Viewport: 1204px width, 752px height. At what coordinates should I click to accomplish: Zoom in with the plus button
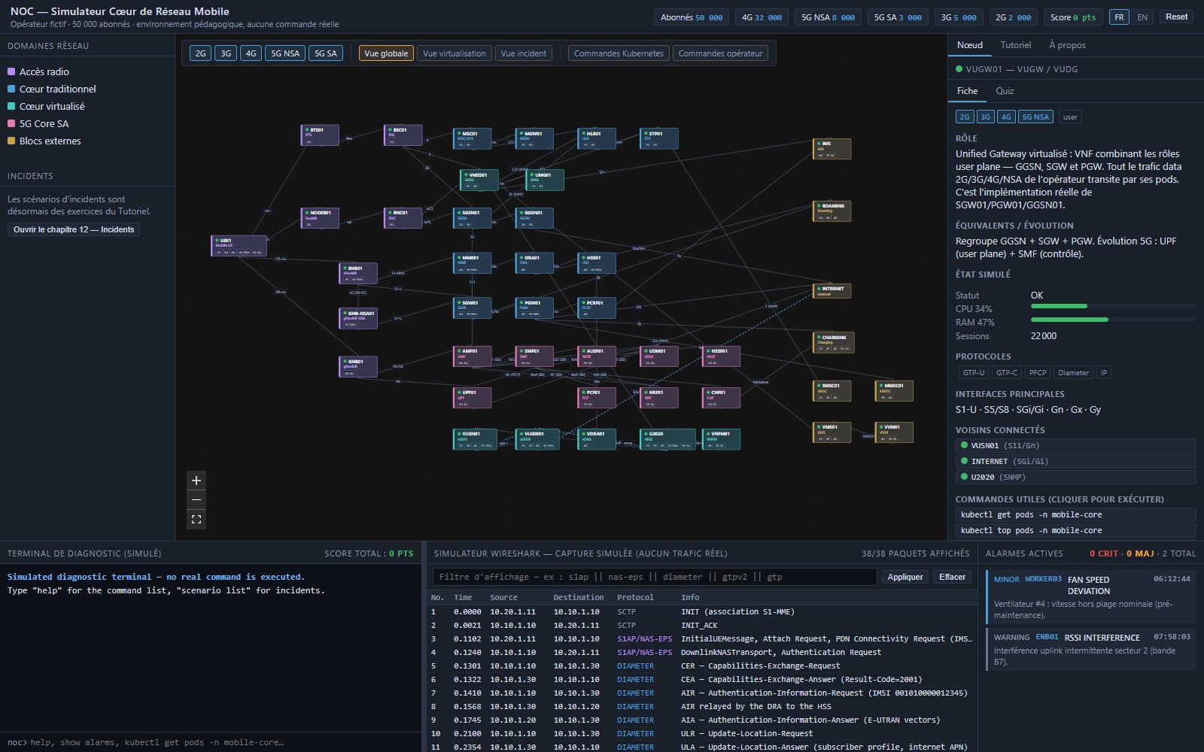tap(196, 481)
